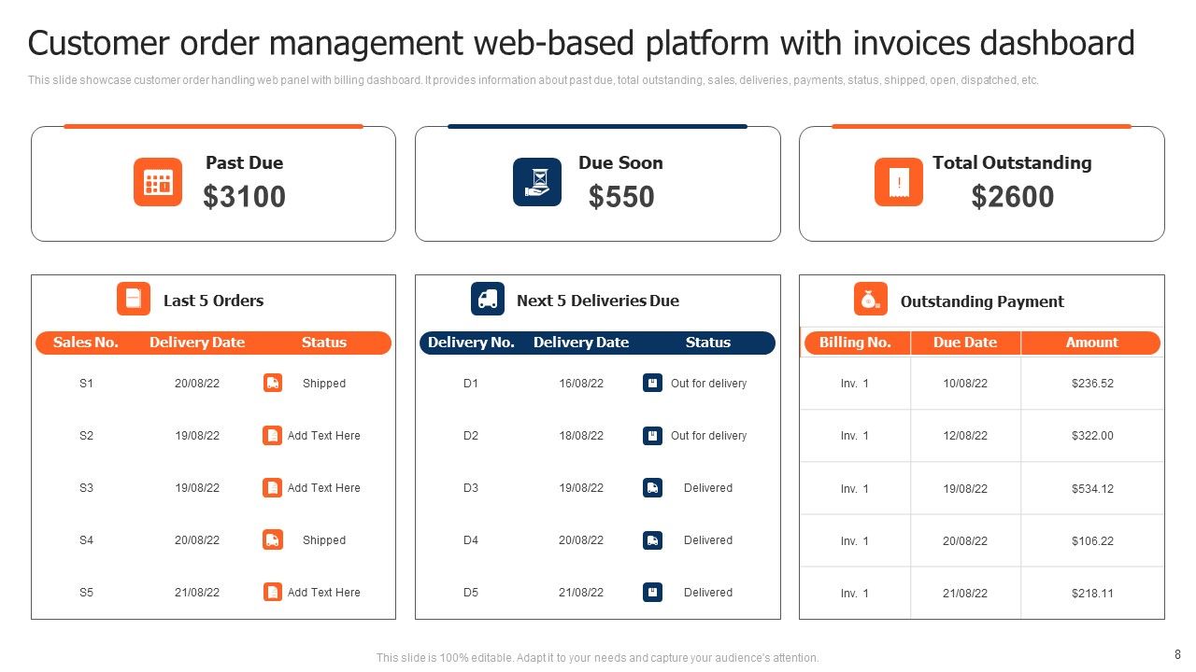Screen dimensions: 1196x672
Task: Select the Last 5 Orders document icon
Action: [x=134, y=299]
